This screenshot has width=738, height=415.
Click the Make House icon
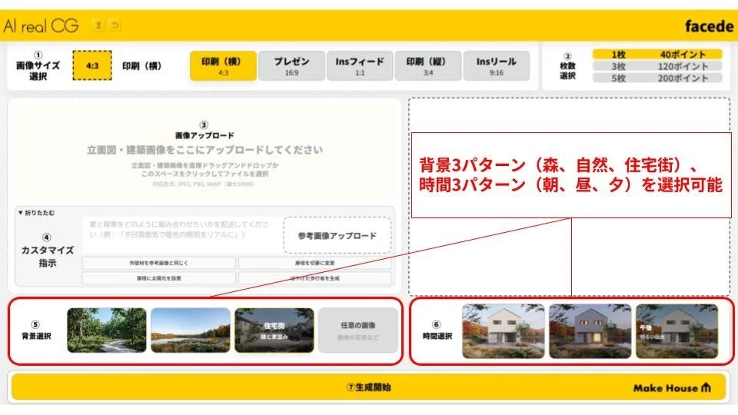pyautogui.click(x=706, y=387)
